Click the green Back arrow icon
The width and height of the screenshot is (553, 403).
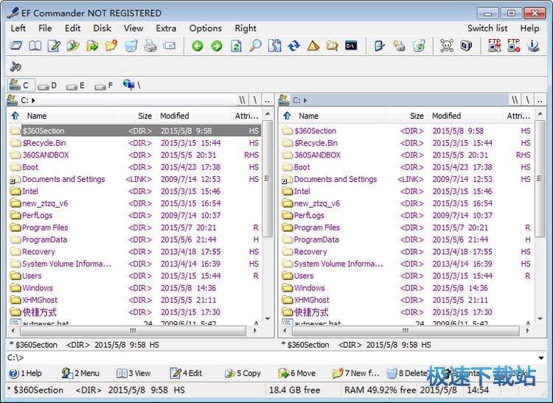point(197,46)
